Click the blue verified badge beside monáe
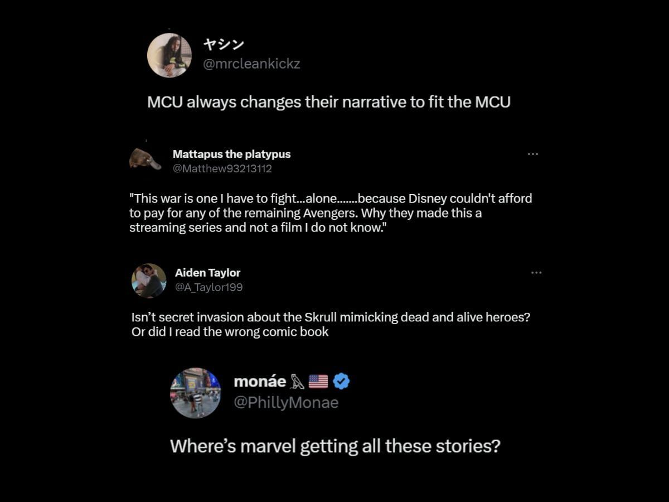This screenshot has width=669, height=502. click(341, 382)
